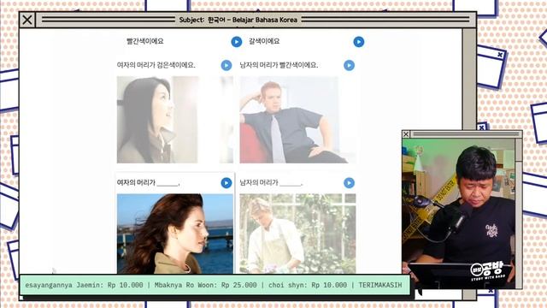Close the webcam overlay window
Image resolution: width=547 pixels, height=308 pixels.
click(x=406, y=134)
